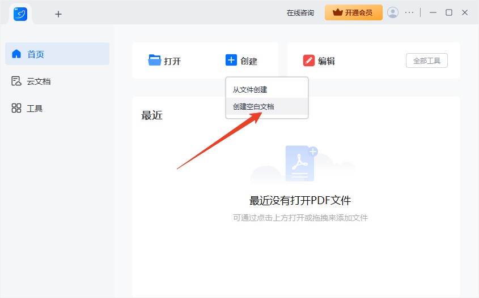Click the 编辑 edit button
479x298 pixels.
319,61
